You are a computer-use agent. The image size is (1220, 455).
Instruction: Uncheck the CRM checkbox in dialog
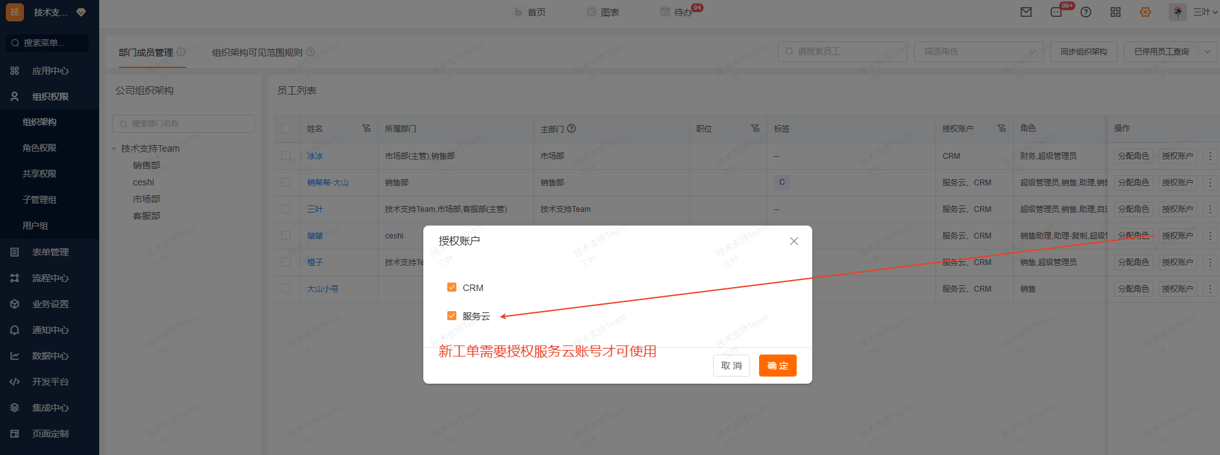(452, 287)
